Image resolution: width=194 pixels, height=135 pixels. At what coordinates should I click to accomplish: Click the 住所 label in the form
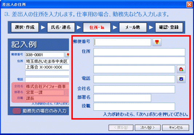86,51
